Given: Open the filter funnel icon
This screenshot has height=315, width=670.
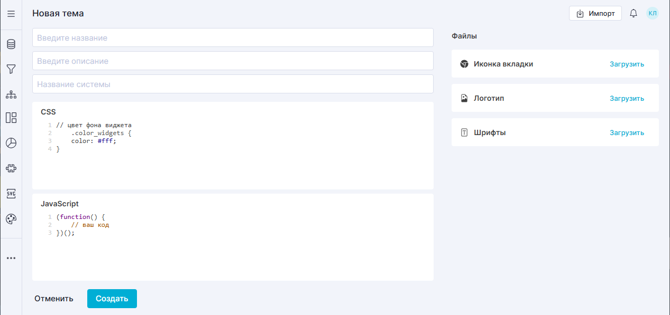Looking at the screenshot, I should tap(11, 69).
